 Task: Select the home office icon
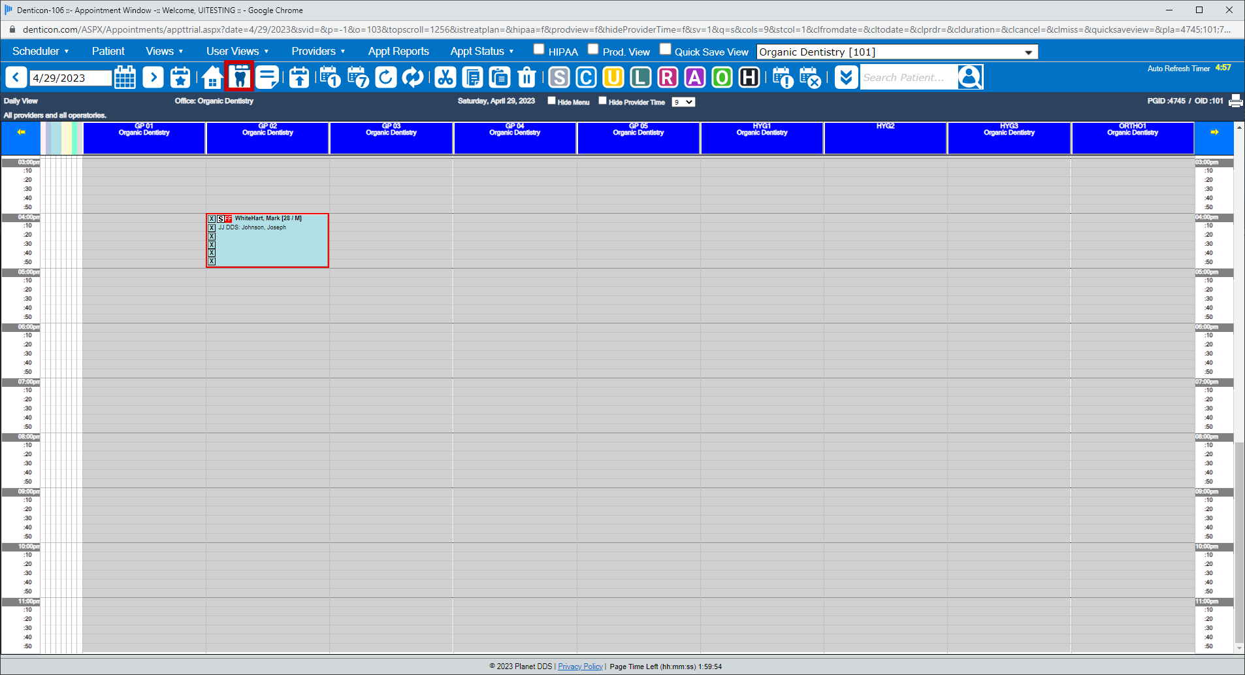(213, 77)
